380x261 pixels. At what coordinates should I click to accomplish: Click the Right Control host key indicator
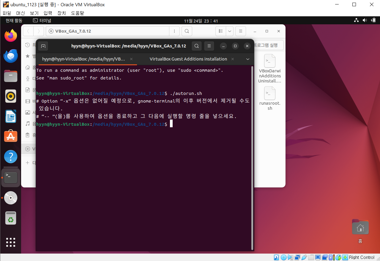click(x=362, y=257)
